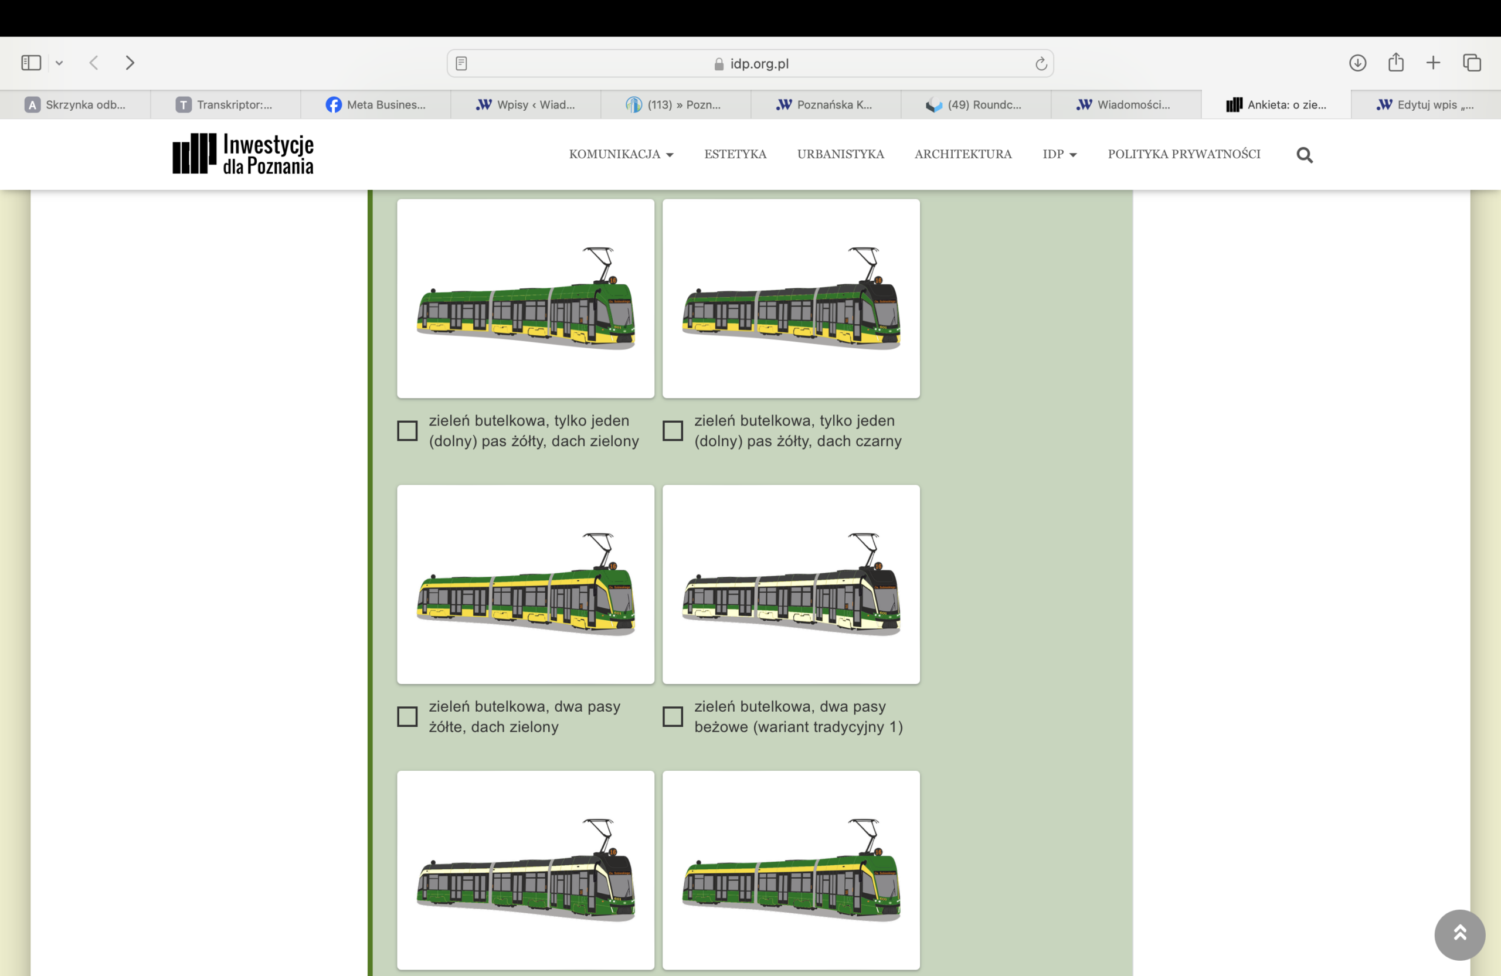This screenshot has width=1501, height=976.
Task: Click tram image with one stripe, black roof
Action: click(x=791, y=299)
